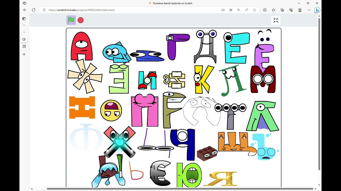
Task: Open the profile account avatar
Action: [300, 10]
